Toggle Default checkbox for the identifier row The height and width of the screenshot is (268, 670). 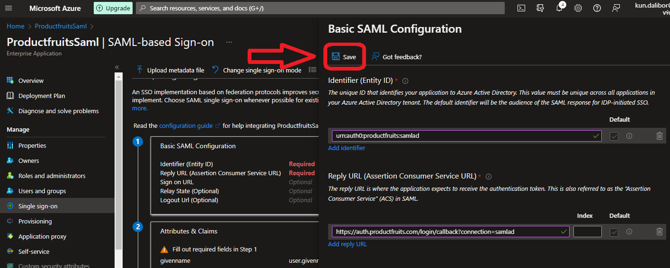[614, 136]
